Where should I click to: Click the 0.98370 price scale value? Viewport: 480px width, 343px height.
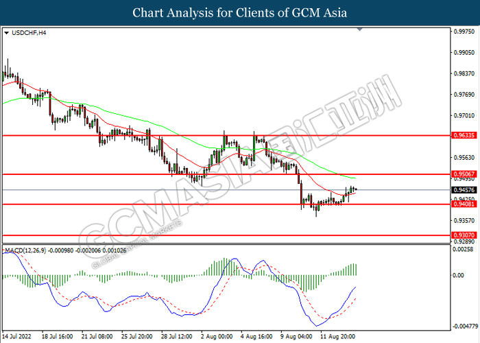[x=464, y=73]
